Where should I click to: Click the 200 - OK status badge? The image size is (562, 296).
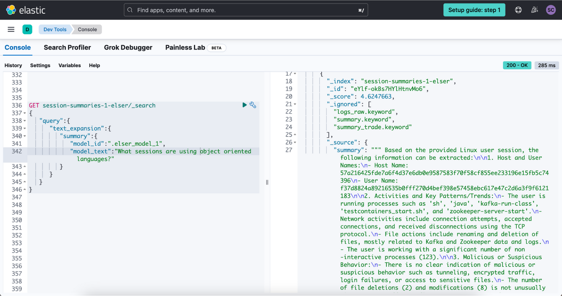pyautogui.click(x=517, y=65)
